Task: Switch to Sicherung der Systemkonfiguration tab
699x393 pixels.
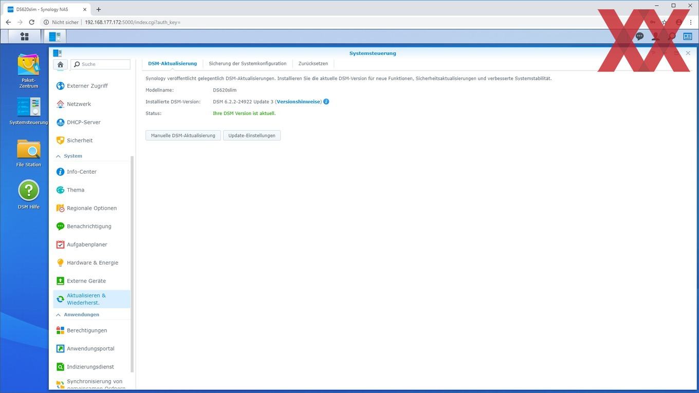Action: click(x=248, y=64)
